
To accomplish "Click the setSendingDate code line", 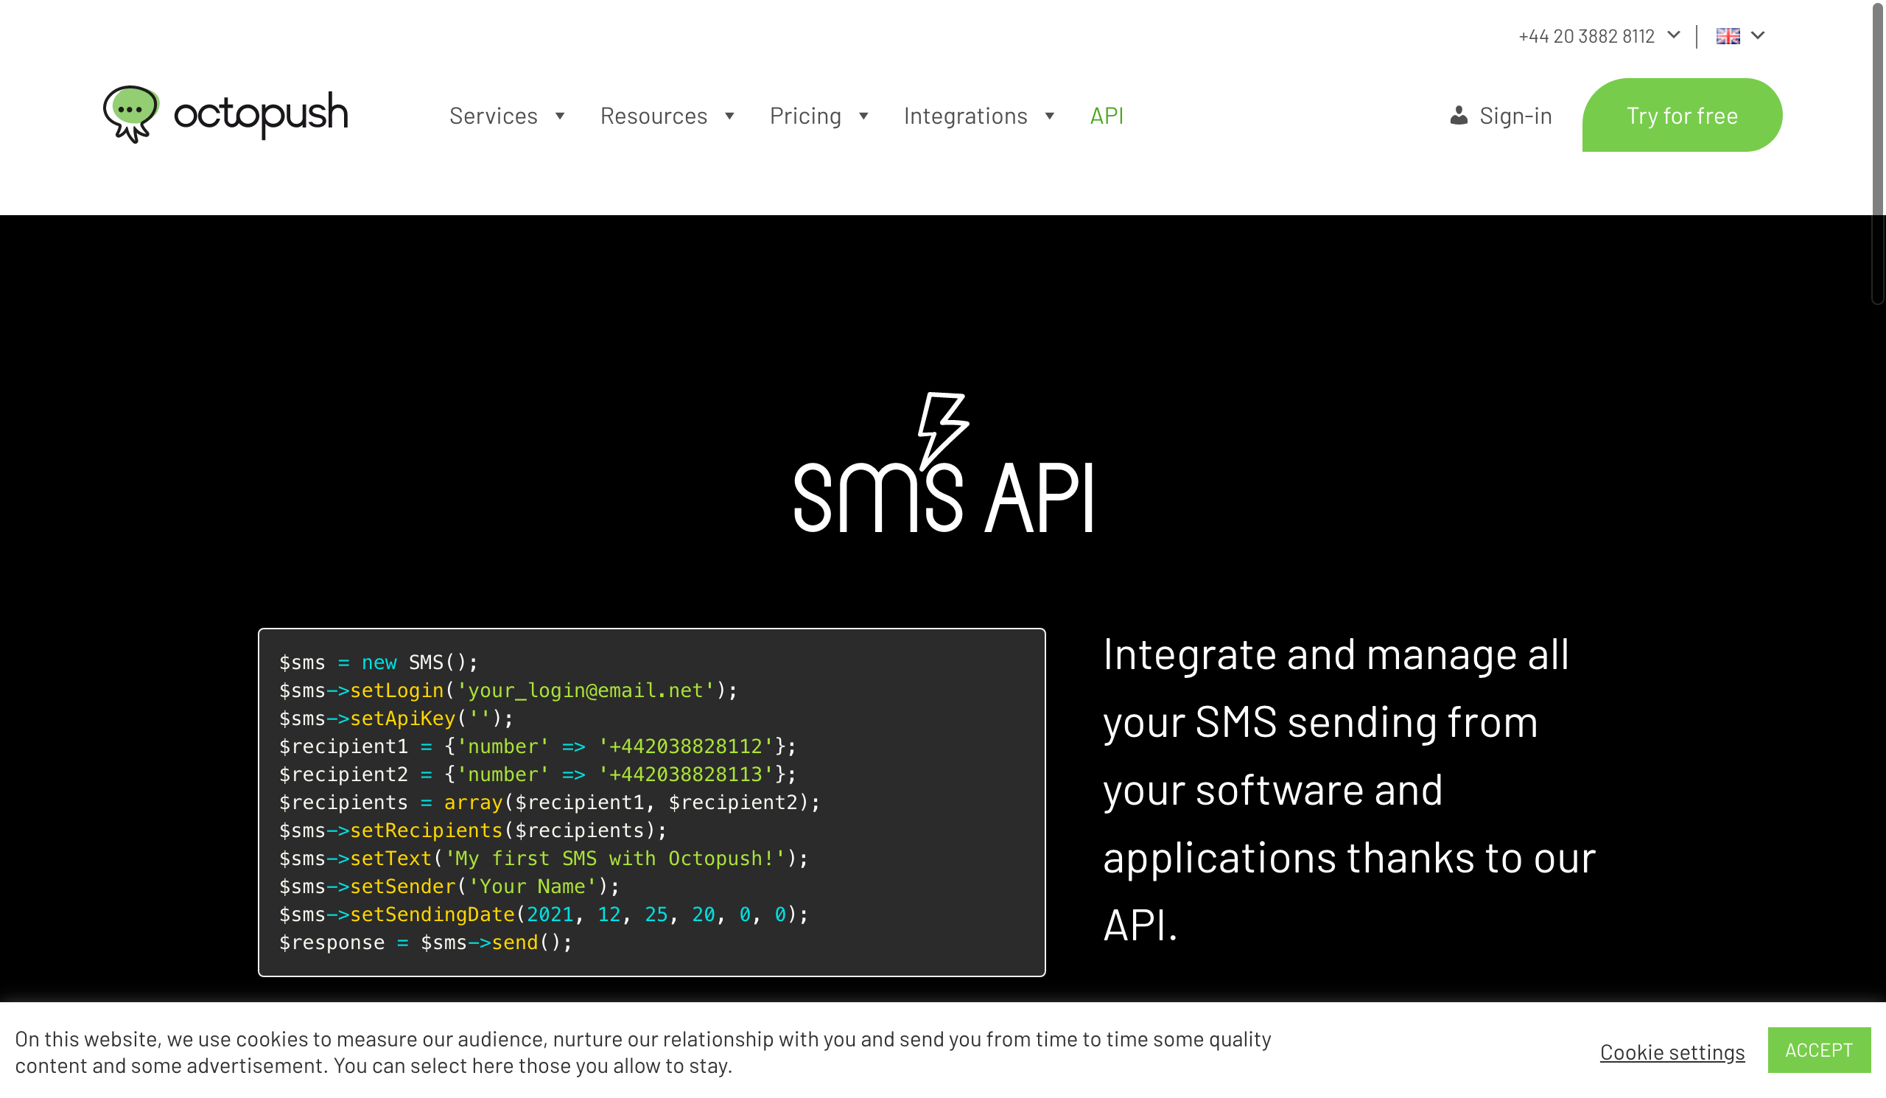I will coord(544,915).
